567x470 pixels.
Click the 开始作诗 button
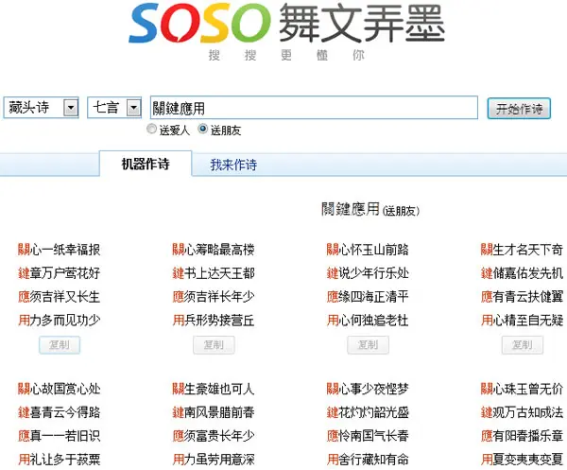pos(519,108)
